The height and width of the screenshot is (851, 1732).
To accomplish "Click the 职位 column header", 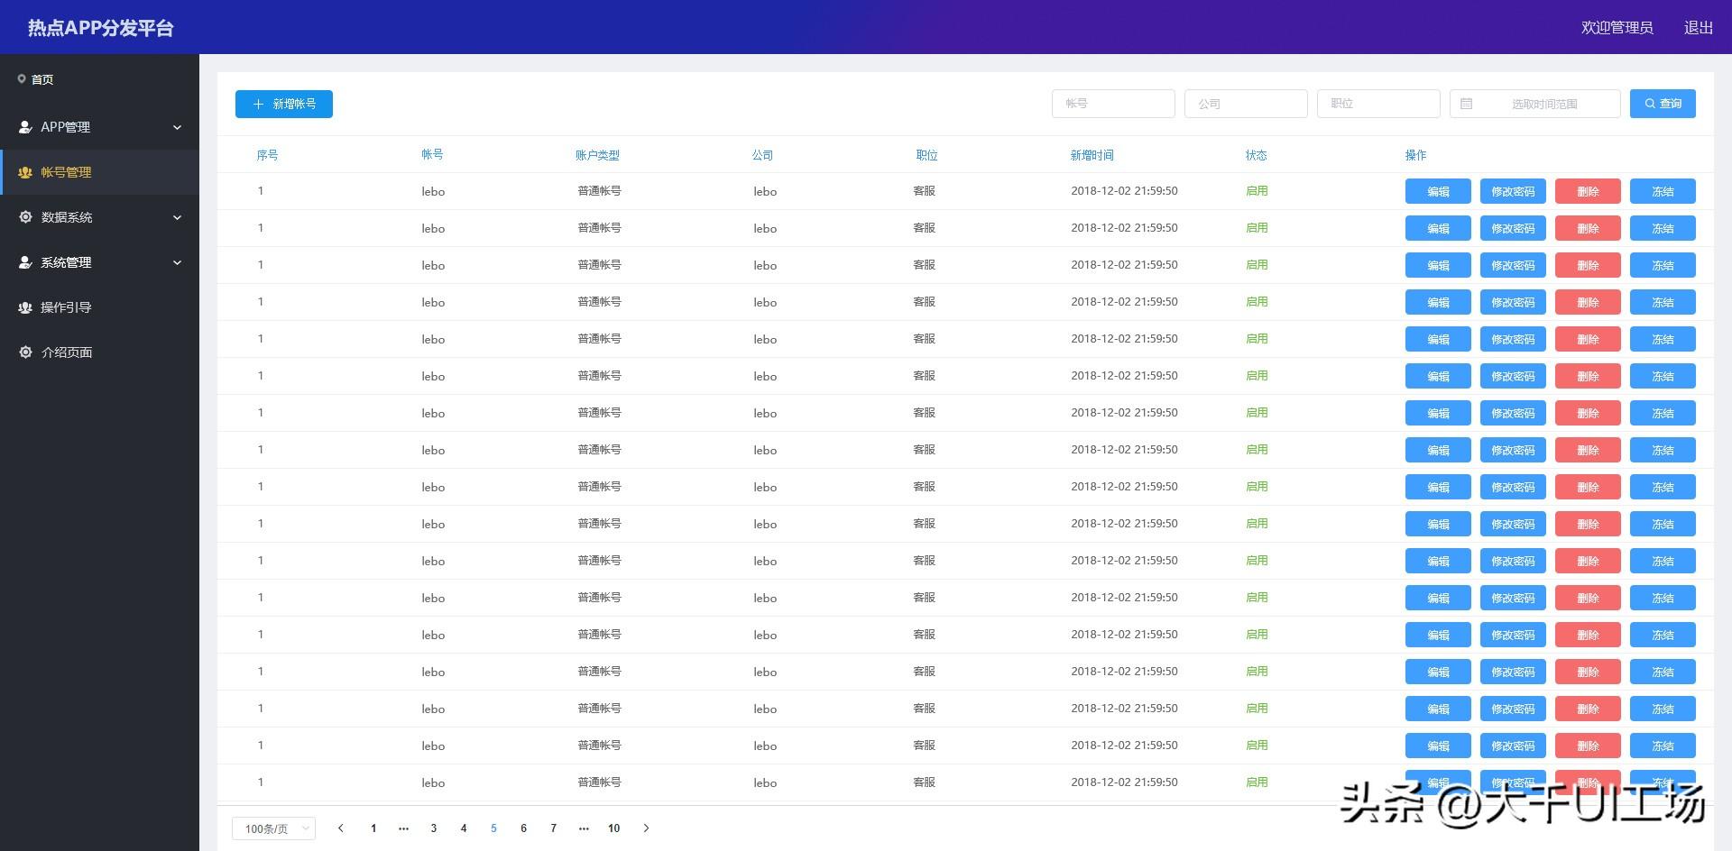I will coord(927,155).
